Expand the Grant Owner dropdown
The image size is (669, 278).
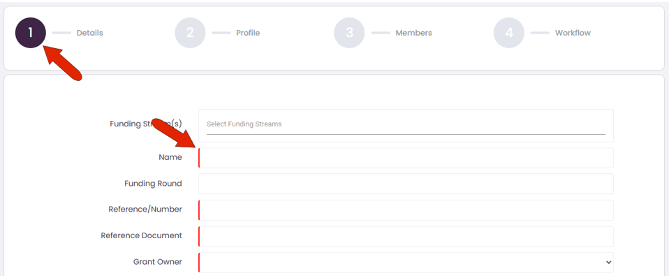coord(406,262)
